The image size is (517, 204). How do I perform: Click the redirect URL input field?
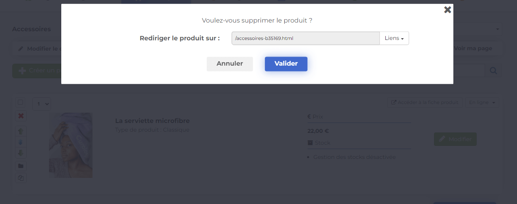pos(306,38)
